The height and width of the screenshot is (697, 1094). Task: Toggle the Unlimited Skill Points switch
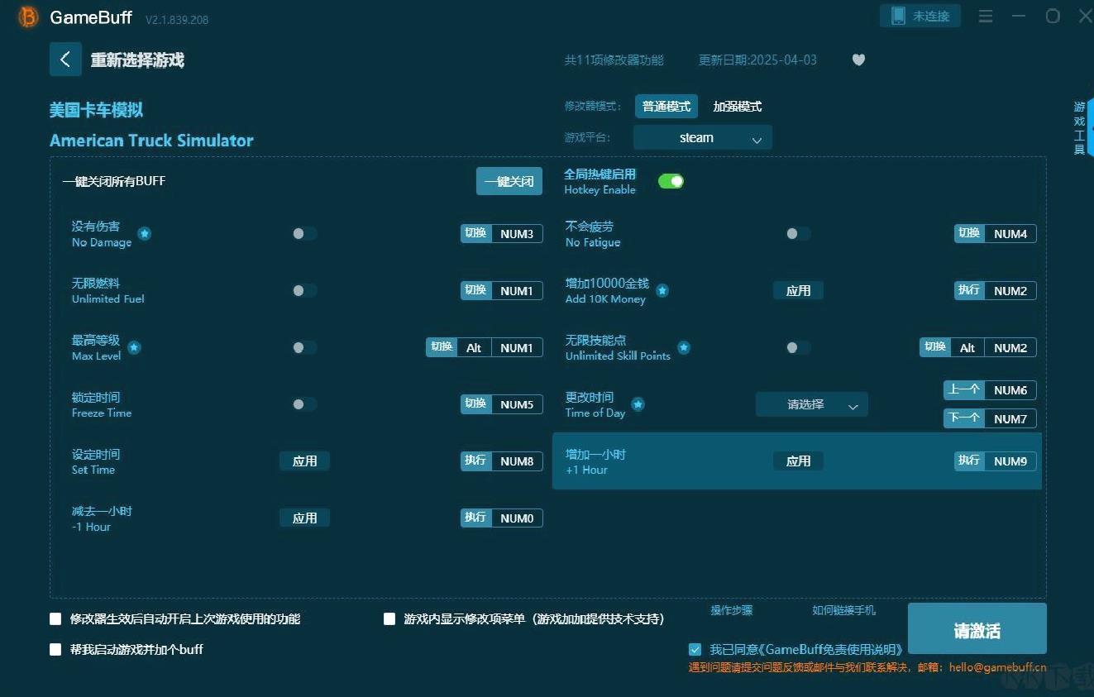797,347
